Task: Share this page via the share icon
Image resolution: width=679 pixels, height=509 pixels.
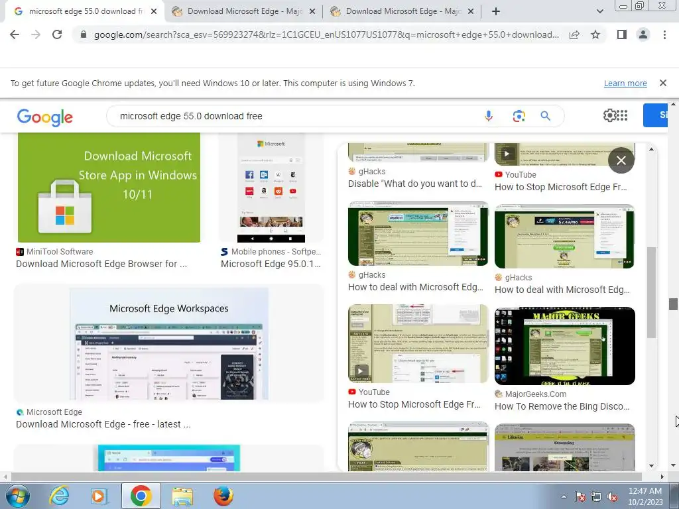Action: pyautogui.click(x=574, y=34)
